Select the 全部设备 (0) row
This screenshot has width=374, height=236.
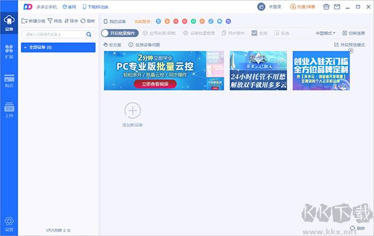[58, 47]
